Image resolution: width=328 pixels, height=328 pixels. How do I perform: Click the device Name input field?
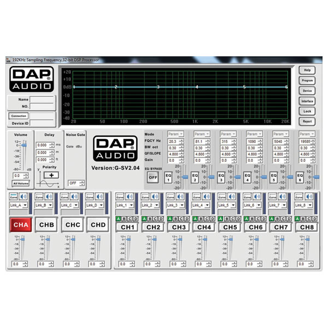tap(42, 100)
